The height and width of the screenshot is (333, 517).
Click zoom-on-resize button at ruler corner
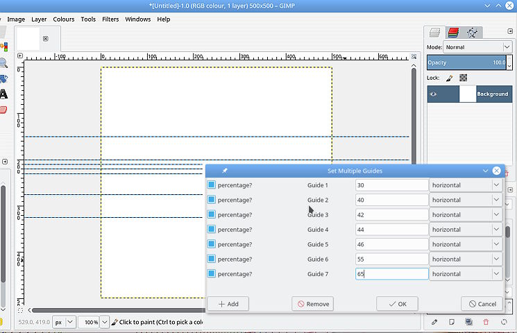414,56
